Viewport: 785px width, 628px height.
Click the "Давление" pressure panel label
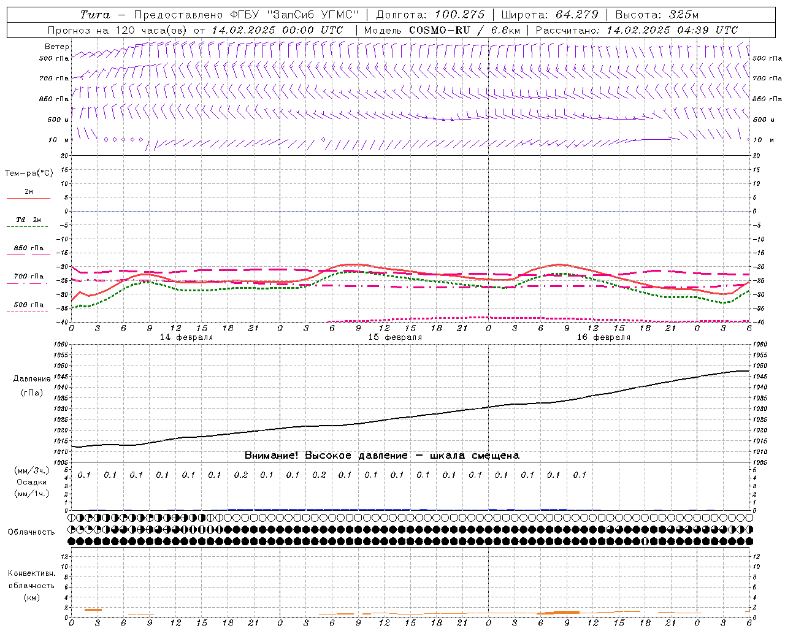coord(32,379)
